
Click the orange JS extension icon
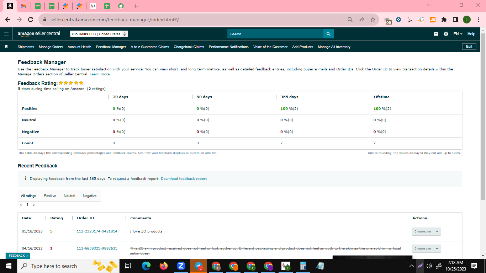(432, 20)
